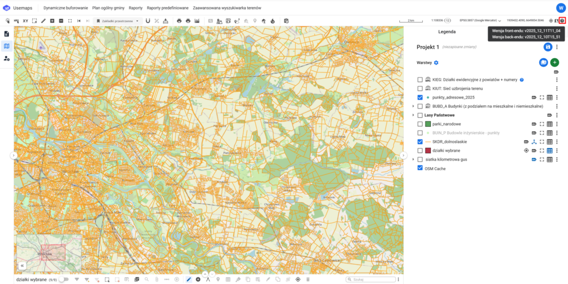
Task: Click the save project icon
Action: point(547,48)
